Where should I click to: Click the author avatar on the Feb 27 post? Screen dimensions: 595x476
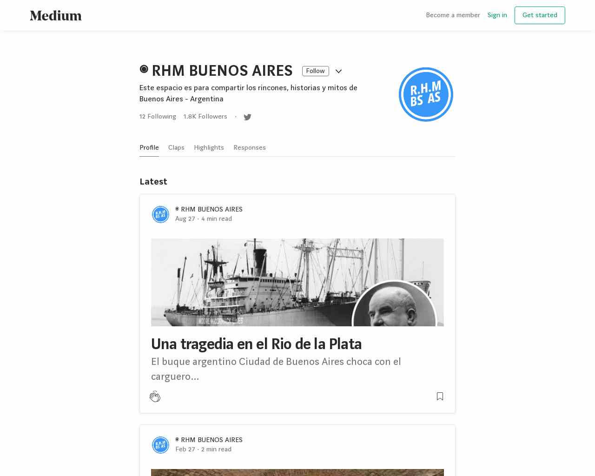(x=160, y=445)
